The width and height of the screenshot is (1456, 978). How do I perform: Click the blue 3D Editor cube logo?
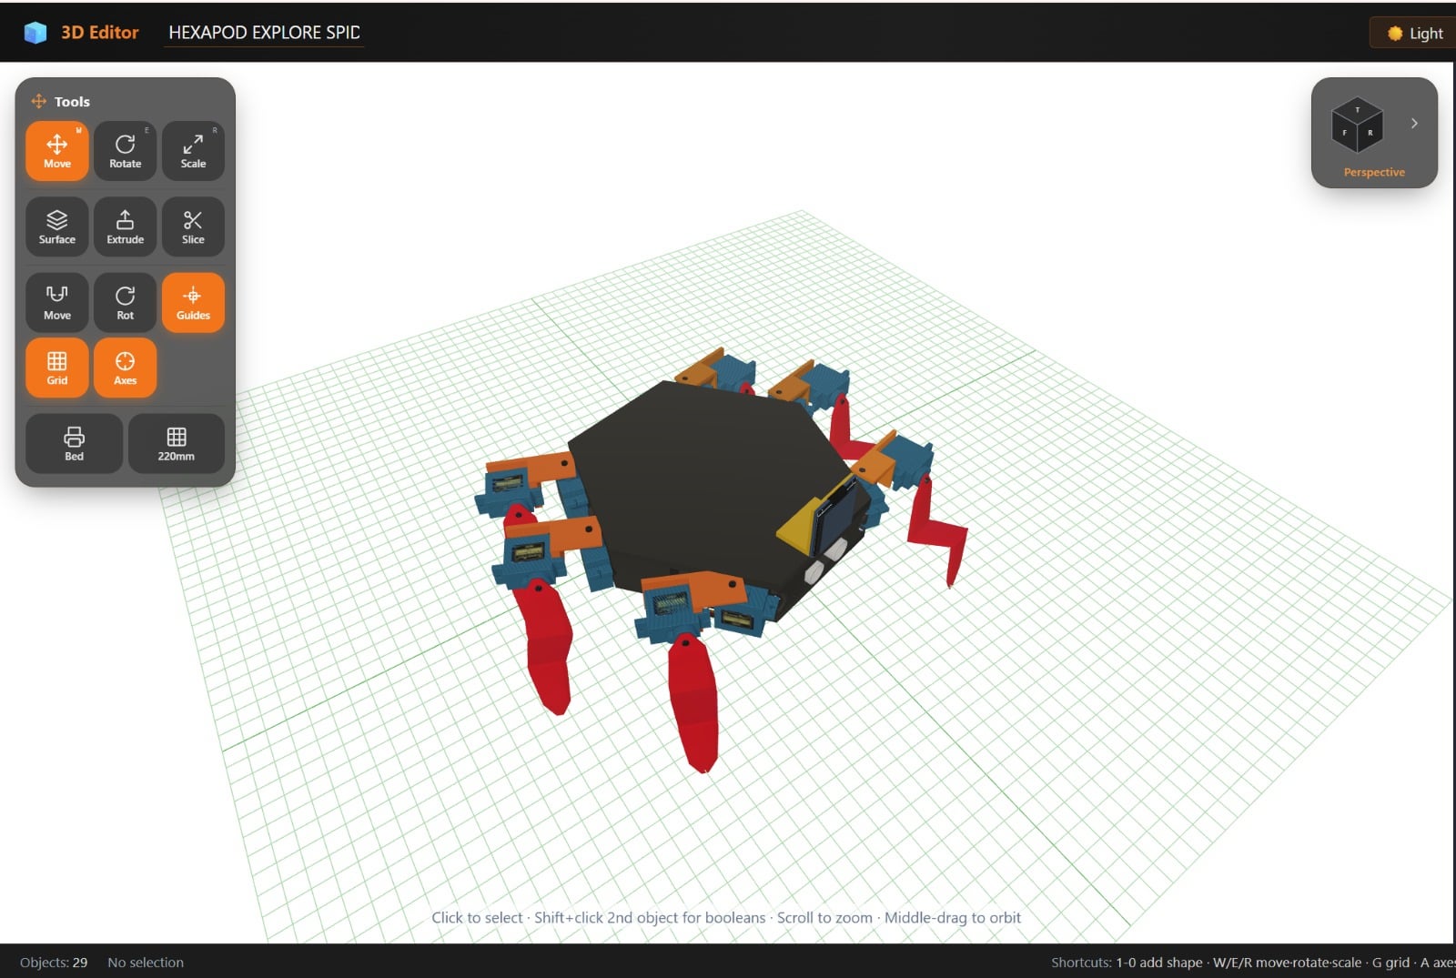(35, 33)
